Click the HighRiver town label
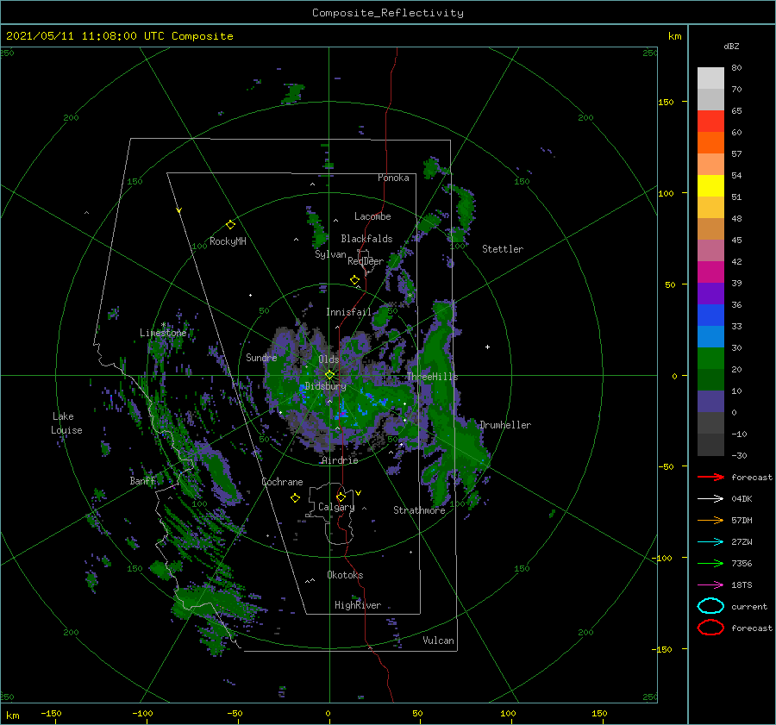776x725 pixels. (x=358, y=605)
